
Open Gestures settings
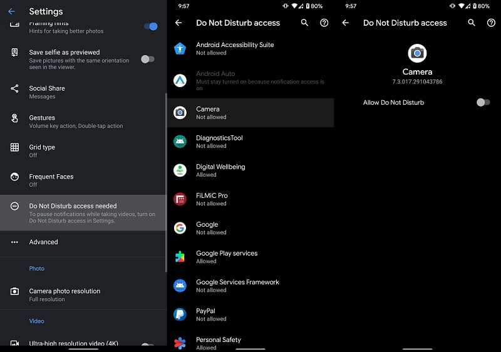pos(83,122)
